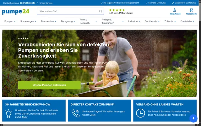Click the Warenkorb label
This screenshot has height=126, width=201.
click(191, 14)
